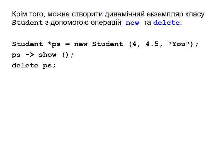Click the blue "new" keyword in the paragraph
The width and height of the screenshot is (223, 167).
(x=132, y=23)
